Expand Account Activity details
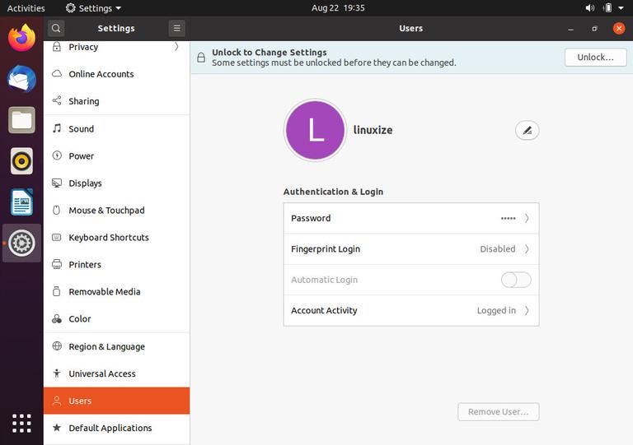 click(410, 311)
